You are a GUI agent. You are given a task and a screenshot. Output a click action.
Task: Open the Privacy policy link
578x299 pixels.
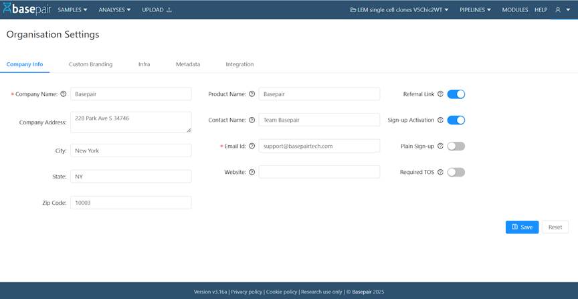click(x=246, y=292)
